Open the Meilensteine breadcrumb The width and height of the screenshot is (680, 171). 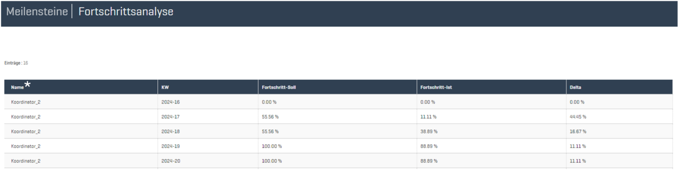(37, 12)
